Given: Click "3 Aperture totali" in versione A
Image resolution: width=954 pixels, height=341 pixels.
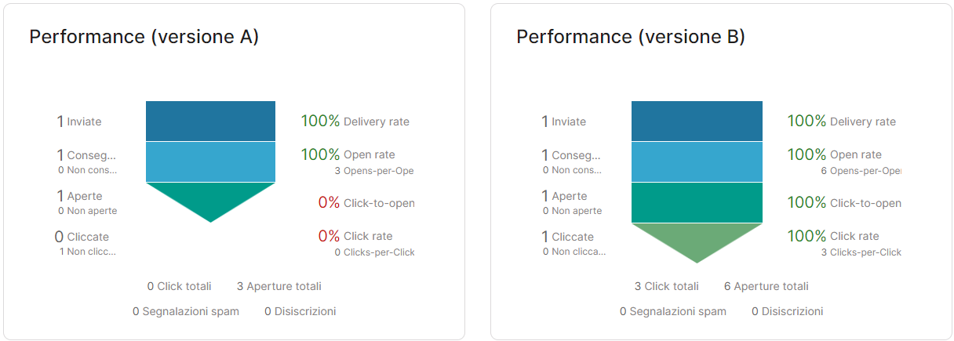Looking at the screenshot, I should pyautogui.click(x=279, y=286).
